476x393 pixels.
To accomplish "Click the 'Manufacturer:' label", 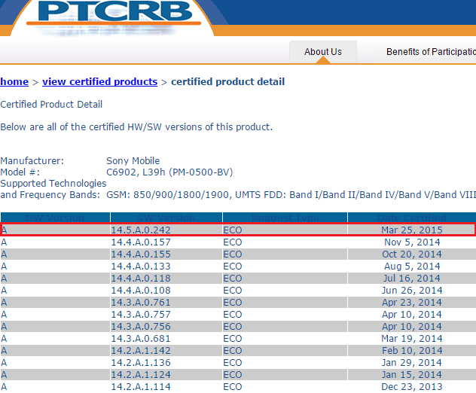I will 32,161.
